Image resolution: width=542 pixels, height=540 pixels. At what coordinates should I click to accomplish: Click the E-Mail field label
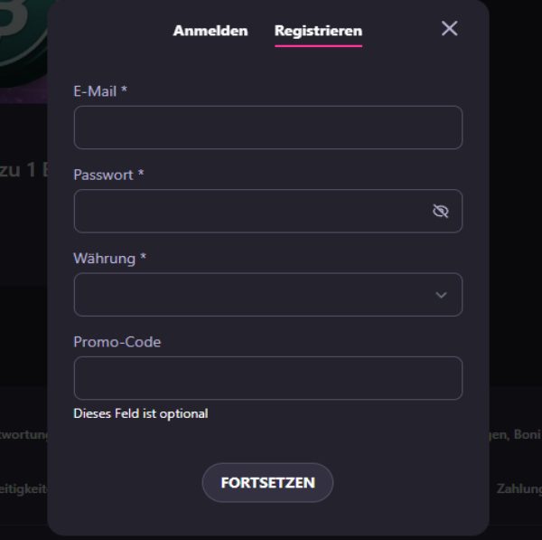click(x=100, y=90)
